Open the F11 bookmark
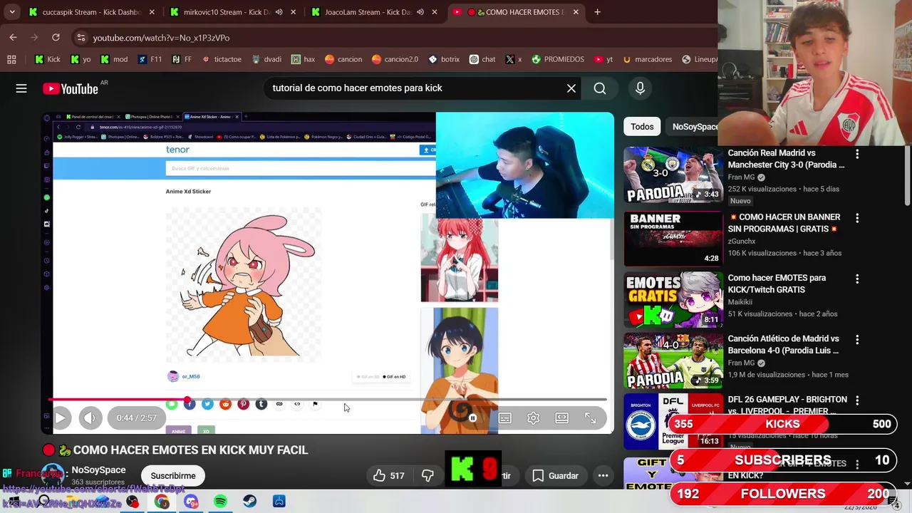This screenshot has height=513, width=912. pos(150,59)
